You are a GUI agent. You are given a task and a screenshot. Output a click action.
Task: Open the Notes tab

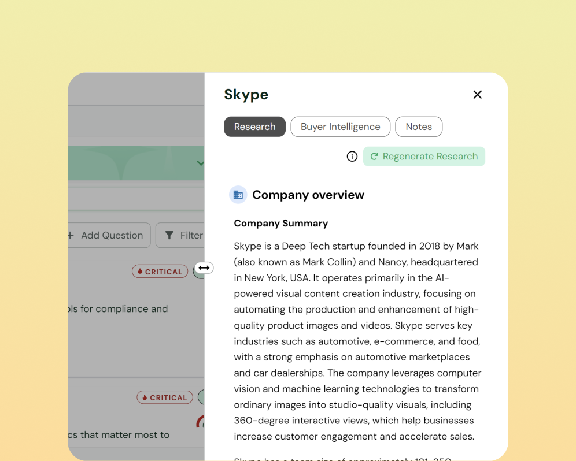point(418,127)
